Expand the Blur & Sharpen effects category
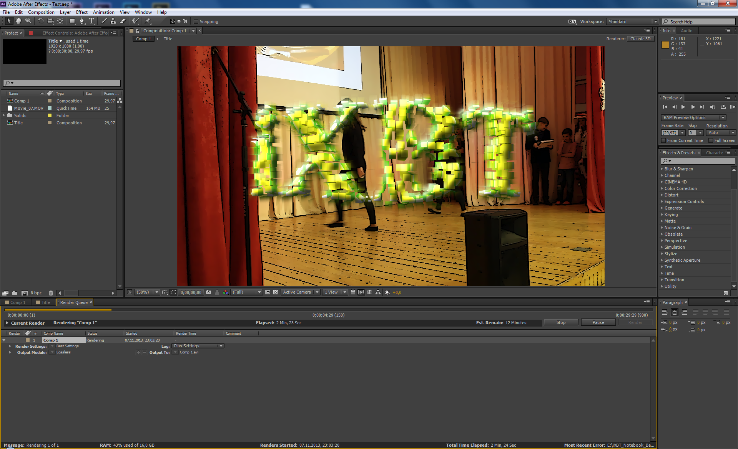 (x=662, y=169)
